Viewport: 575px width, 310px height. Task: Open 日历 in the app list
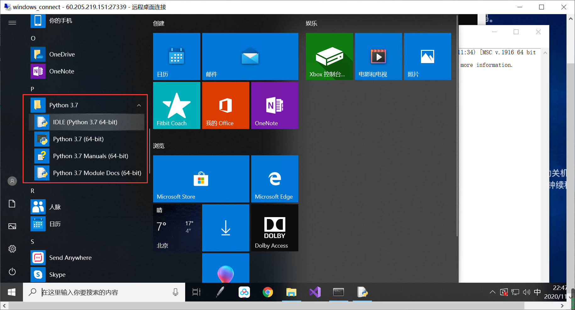(x=87, y=224)
